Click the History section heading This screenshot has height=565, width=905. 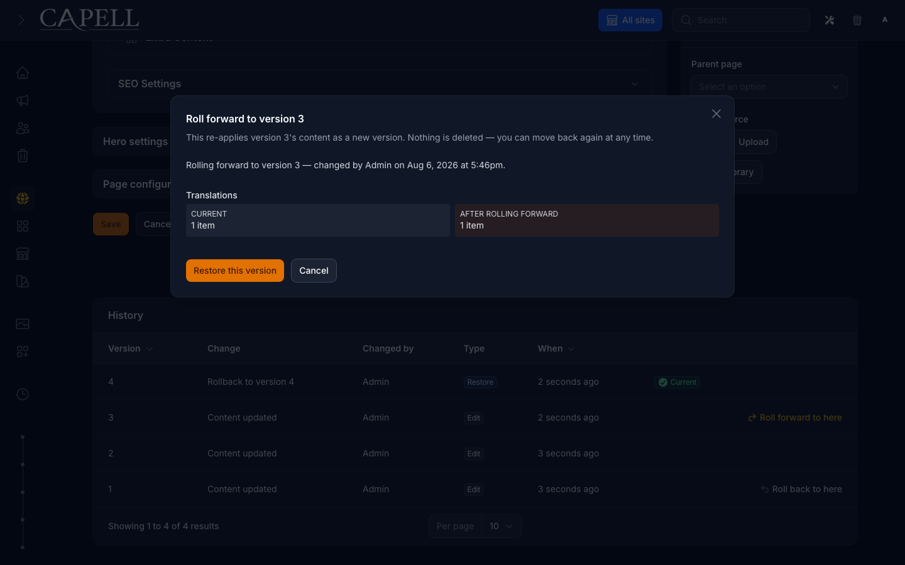[126, 315]
